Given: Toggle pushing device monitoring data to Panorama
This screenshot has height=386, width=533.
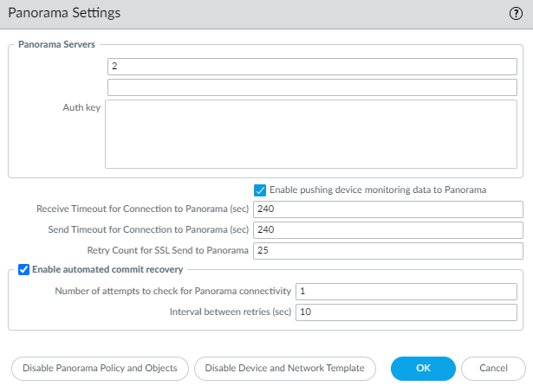Looking at the screenshot, I should [259, 190].
